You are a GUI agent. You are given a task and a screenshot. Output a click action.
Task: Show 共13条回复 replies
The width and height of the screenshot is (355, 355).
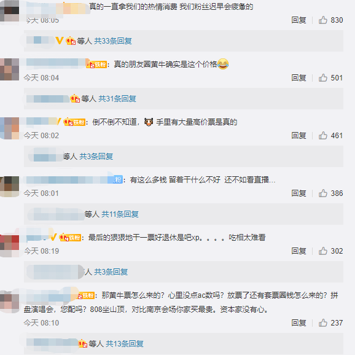125,344
